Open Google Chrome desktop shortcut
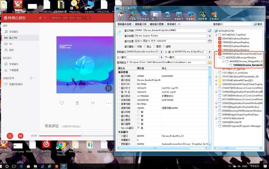The width and height of the screenshot is (269, 169). 61,148
